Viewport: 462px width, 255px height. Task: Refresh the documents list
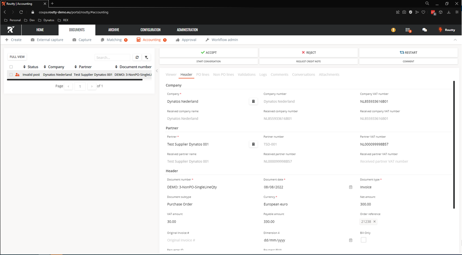click(x=137, y=57)
